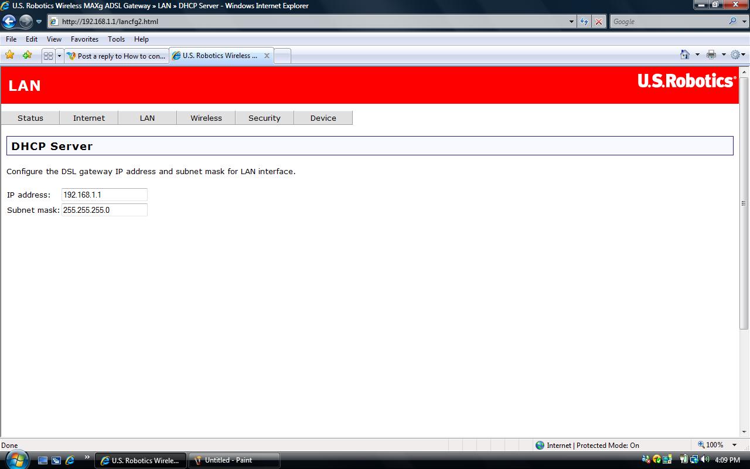750x469 pixels.
Task: Open the Security section of router
Action: tap(264, 118)
